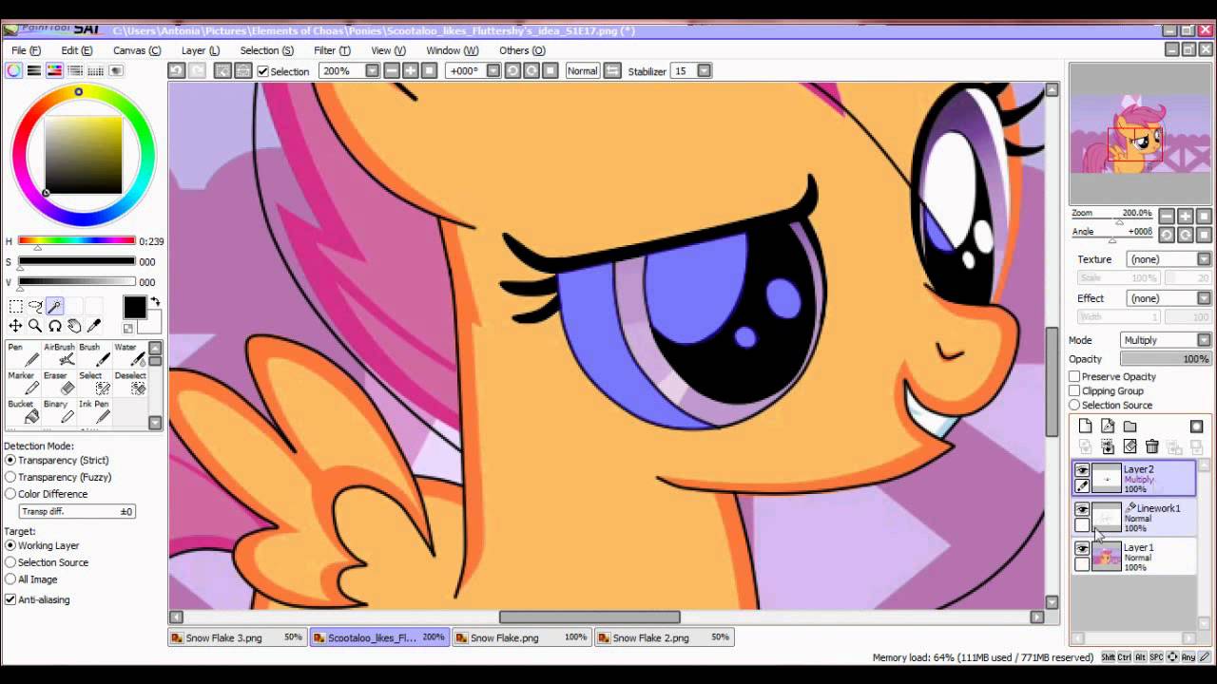The image size is (1217, 684).
Task: Create a new linework layer
Action: (1108, 427)
